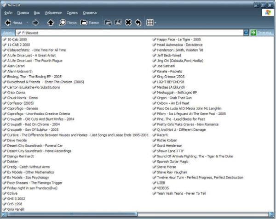Image resolution: width=276 pixels, height=219 pixels.
Task: Select 'Head Automatica - Decadence'
Action: 180,45
